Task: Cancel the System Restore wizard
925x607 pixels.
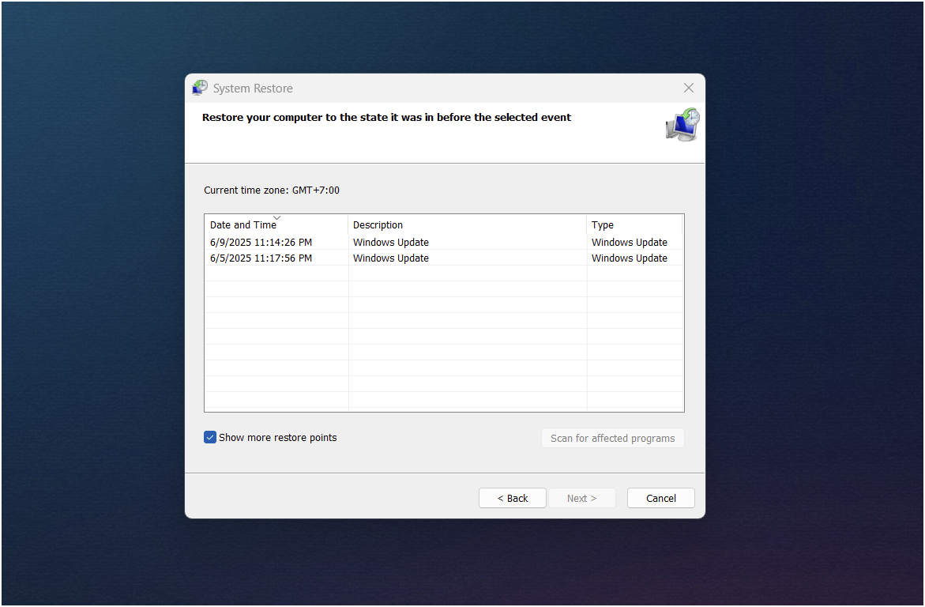Action: pyautogui.click(x=660, y=498)
